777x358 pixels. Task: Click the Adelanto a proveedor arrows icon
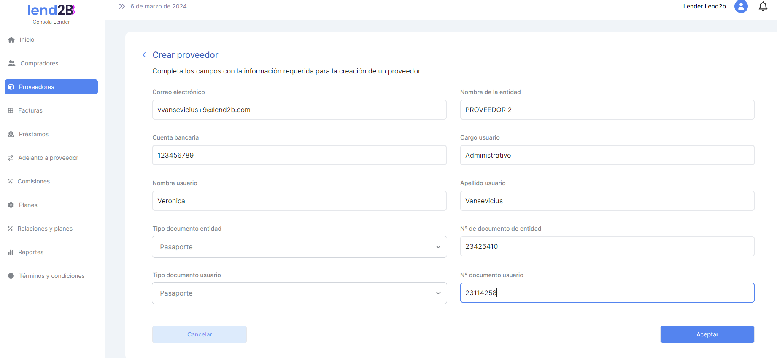coord(11,158)
